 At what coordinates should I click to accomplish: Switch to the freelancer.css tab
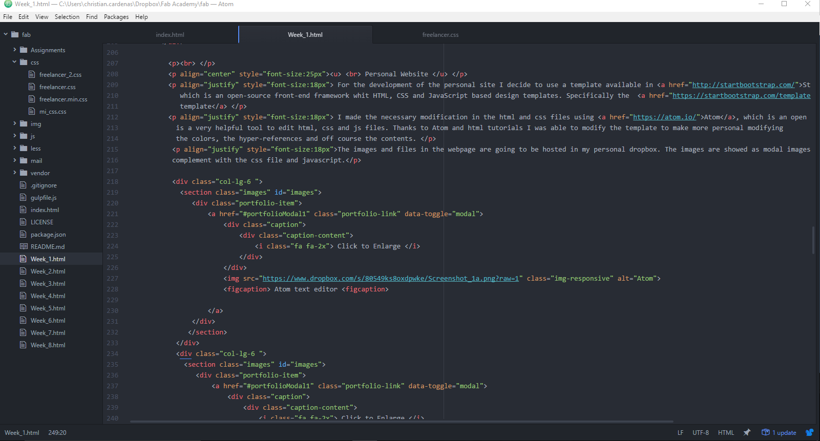440,35
